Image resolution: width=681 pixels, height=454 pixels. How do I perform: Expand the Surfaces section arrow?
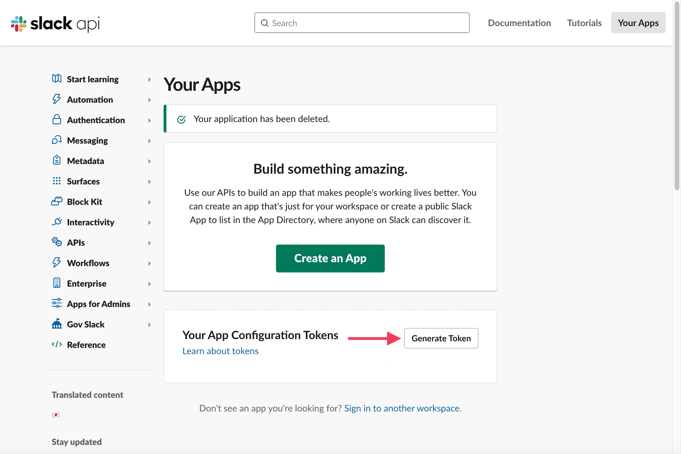(149, 182)
